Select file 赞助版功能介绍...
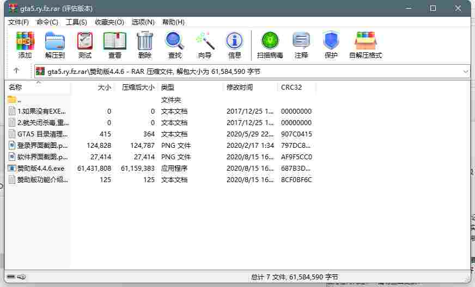The image size is (475, 287). [x=42, y=179]
